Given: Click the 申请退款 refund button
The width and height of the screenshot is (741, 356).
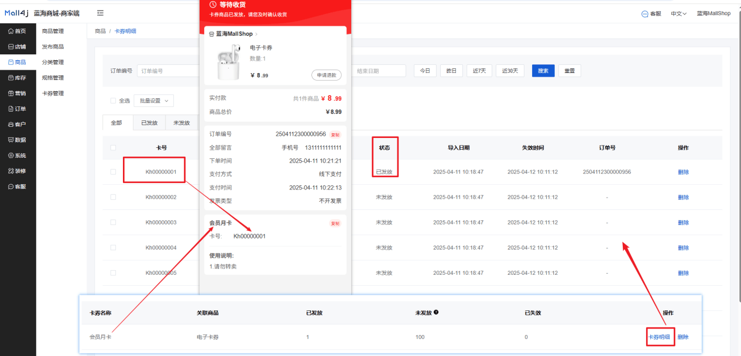Looking at the screenshot, I should tap(327, 75).
